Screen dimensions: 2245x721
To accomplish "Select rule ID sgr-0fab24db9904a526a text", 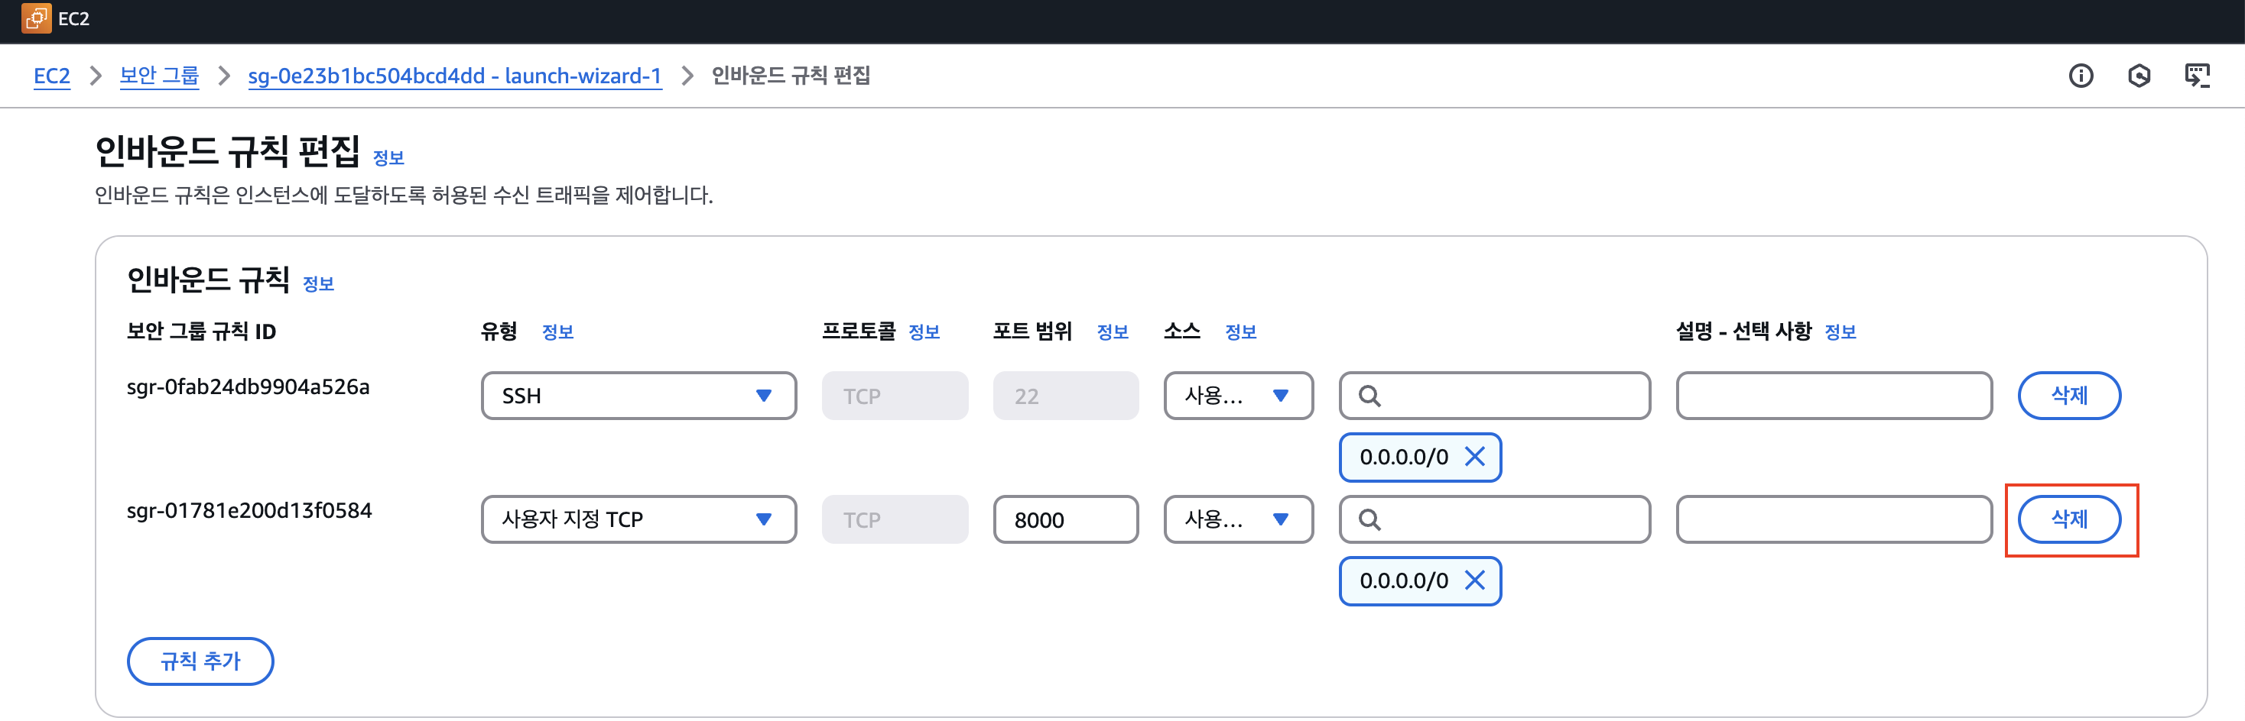I will click(249, 386).
